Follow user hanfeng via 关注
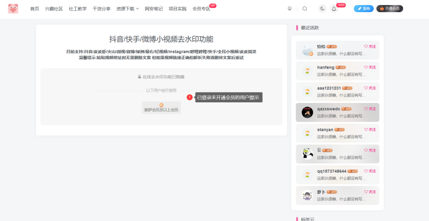 click(x=370, y=67)
